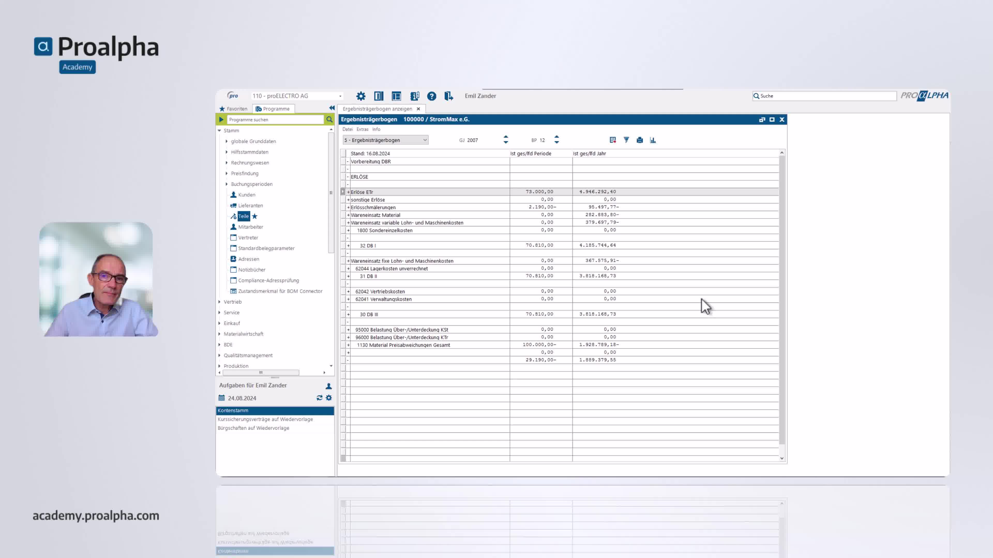Expand the Rechnungswesen tree node

[227, 162]
